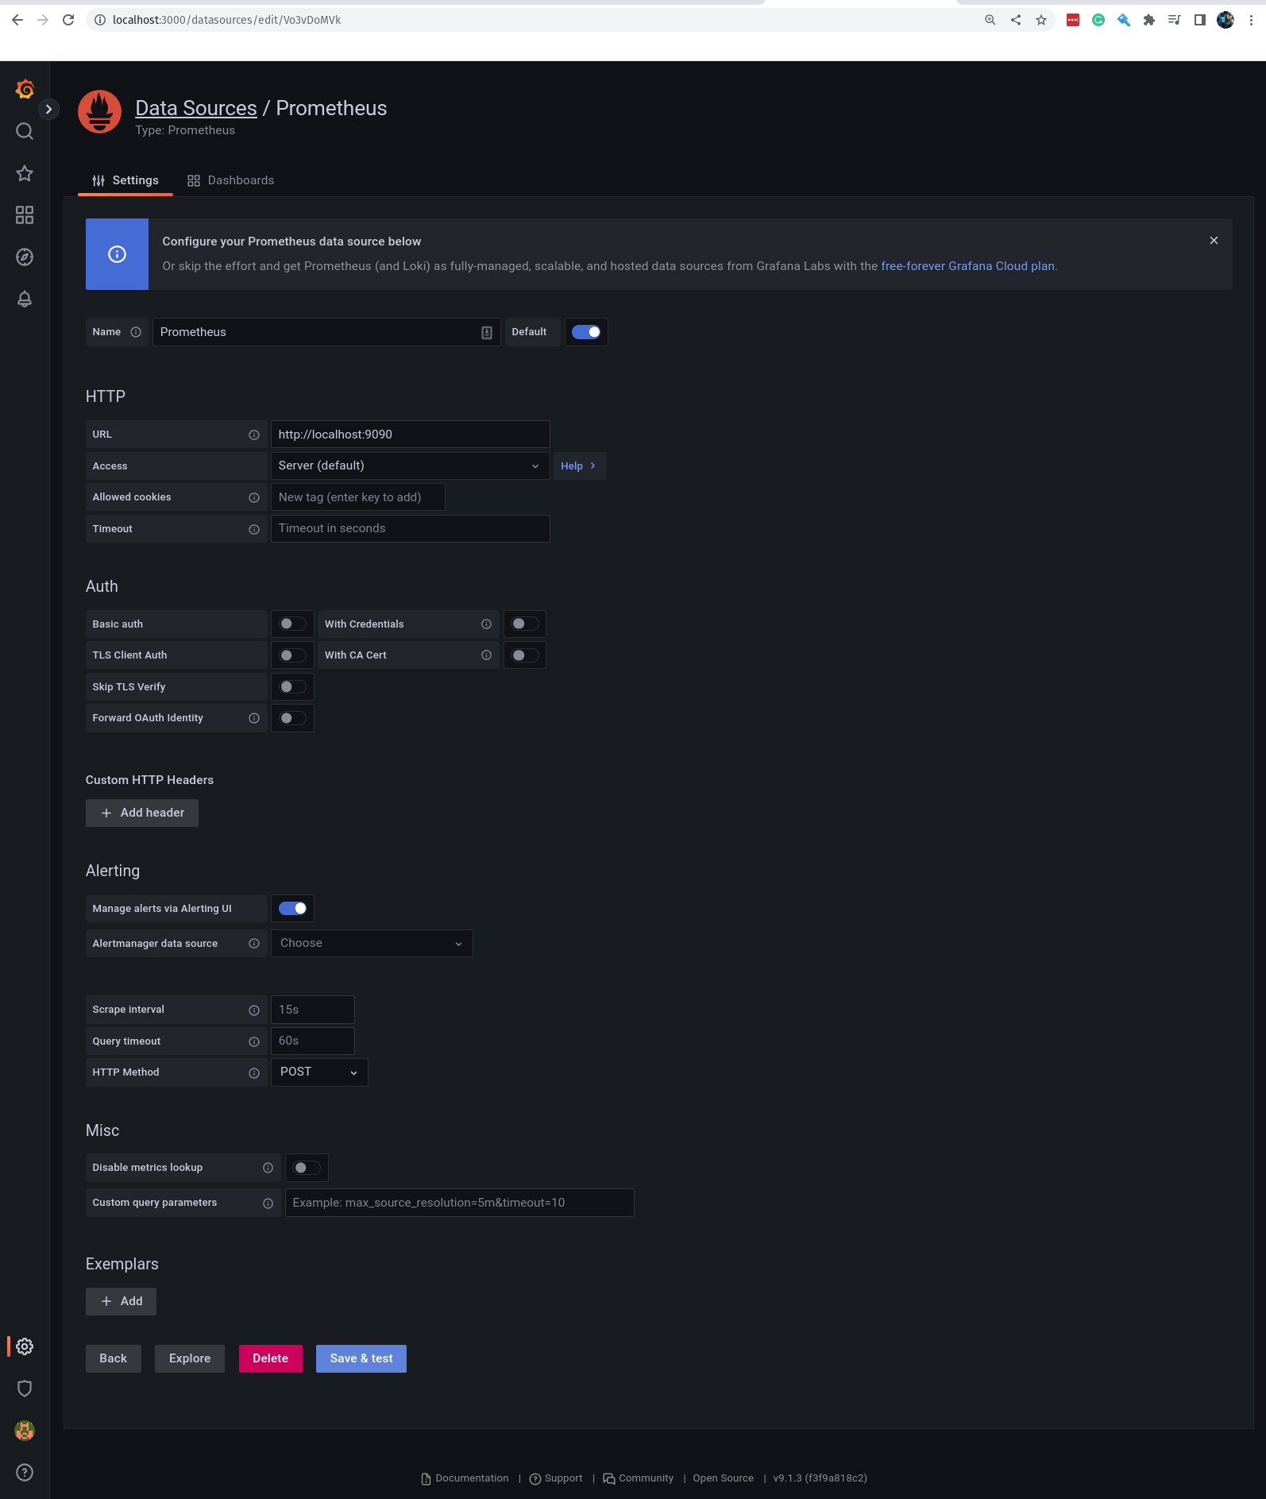
Task: Focus the Custom query parameters input
Action: (459, 1203)
